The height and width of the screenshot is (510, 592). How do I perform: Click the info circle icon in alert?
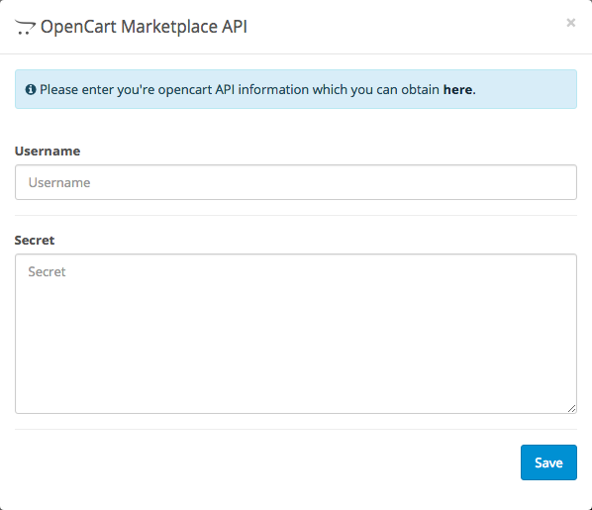[31, 89]
